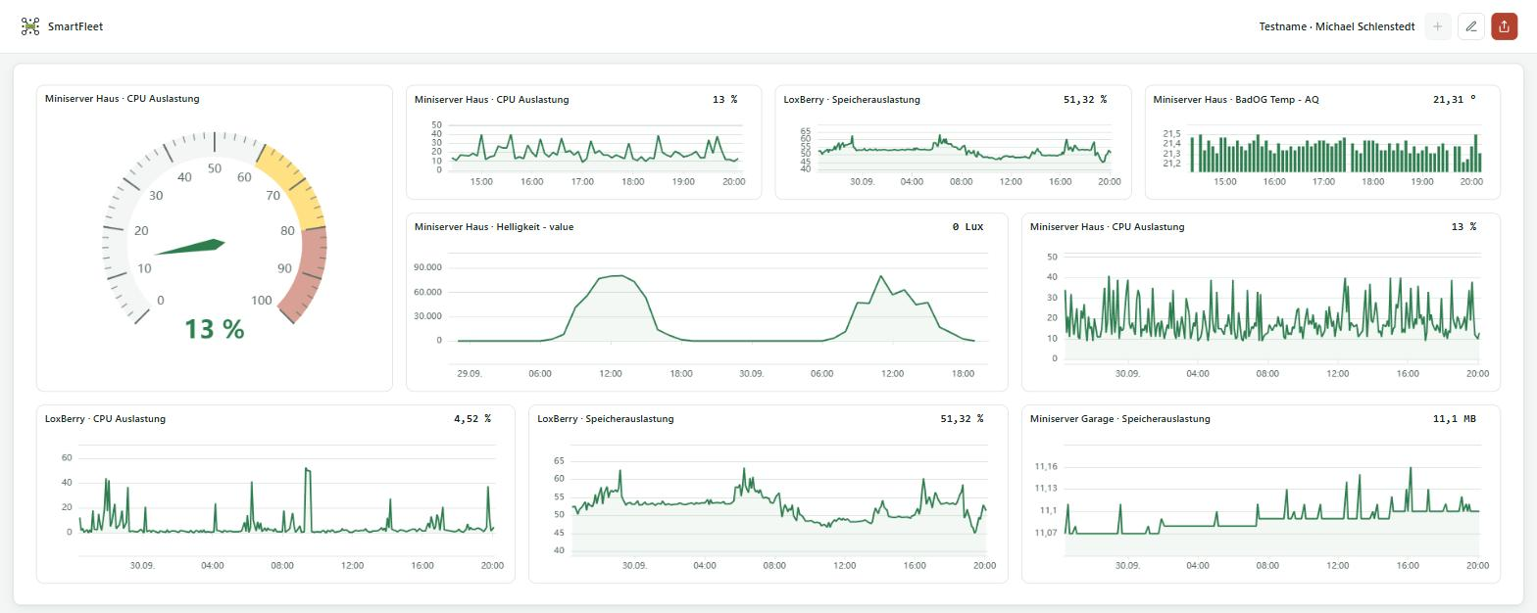The image size is (1537, 613).
Task: Click the 11,07 axis label in Garage chart
Action: 1045,533
